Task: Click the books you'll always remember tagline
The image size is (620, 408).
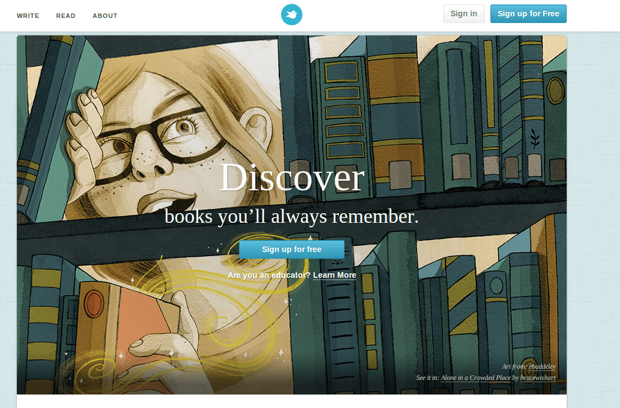Action: (x=291, y=216)
